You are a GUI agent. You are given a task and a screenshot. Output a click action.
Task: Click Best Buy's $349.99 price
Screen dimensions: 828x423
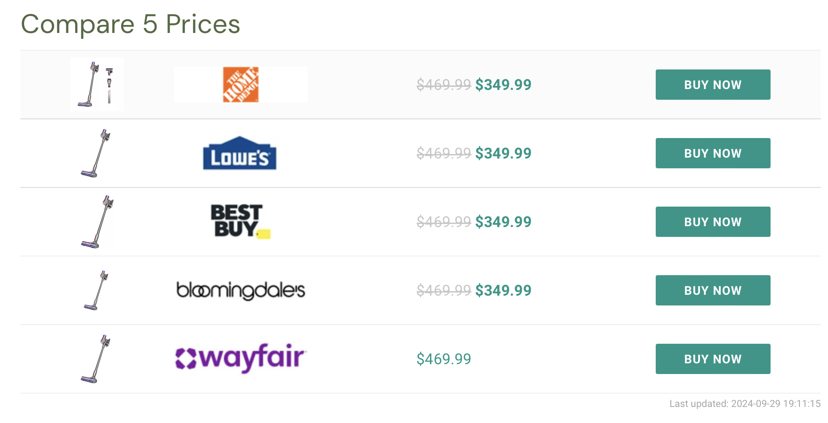(503, 222)
